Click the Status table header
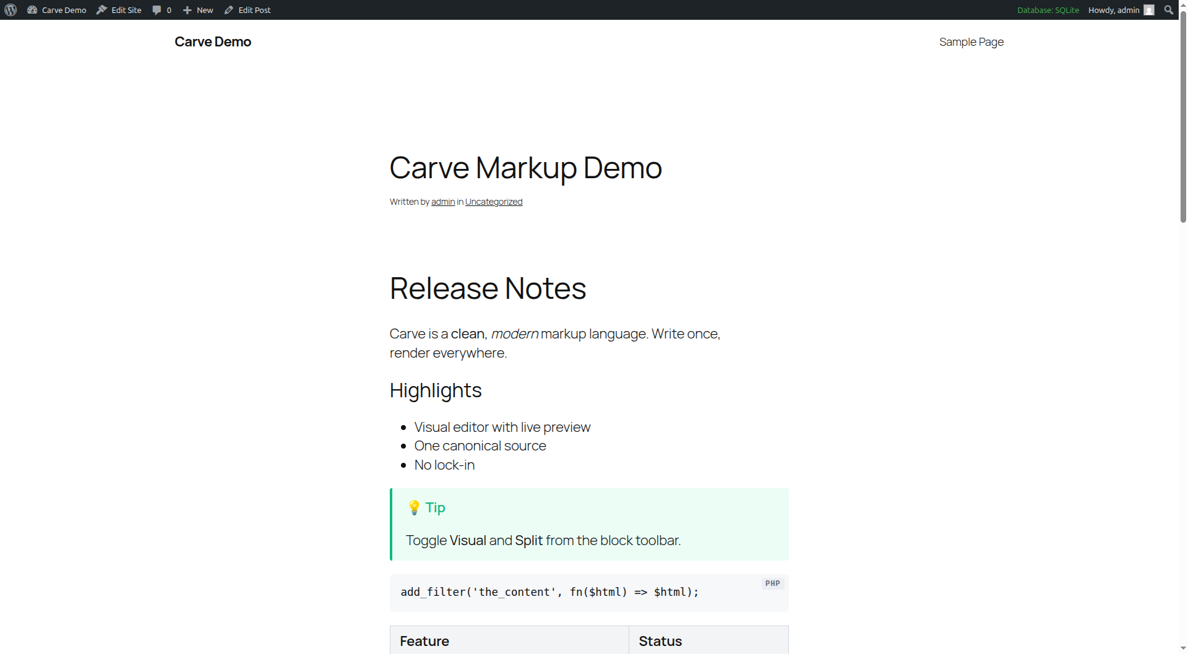Screen dimensions: 1188x654 pyautogui.click(x=660, y=641)
